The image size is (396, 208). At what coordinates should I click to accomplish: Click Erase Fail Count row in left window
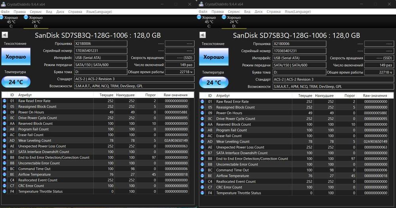(x=95, y=135)
